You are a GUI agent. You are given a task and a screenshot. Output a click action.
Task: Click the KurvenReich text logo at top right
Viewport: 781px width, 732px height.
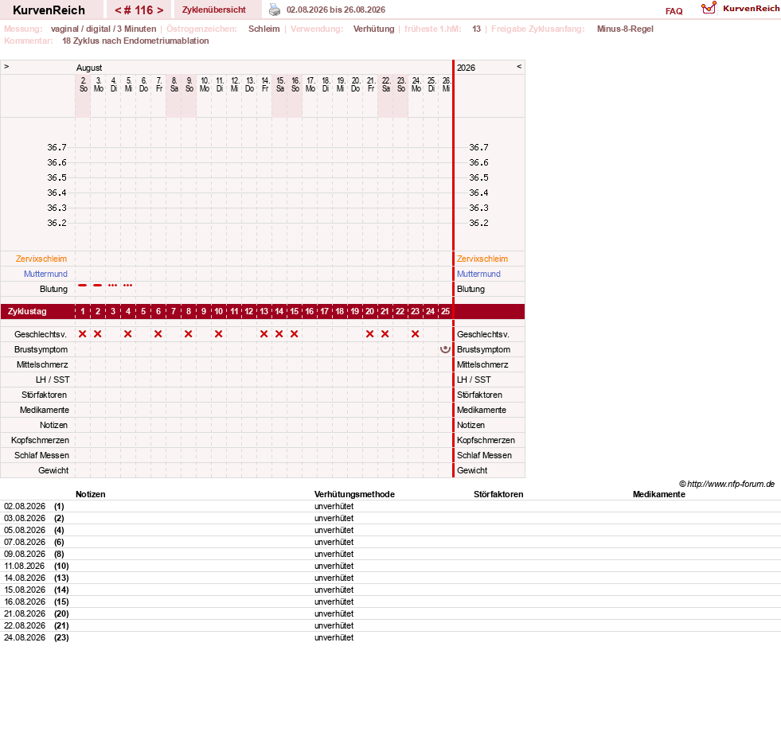click(751, 9)
